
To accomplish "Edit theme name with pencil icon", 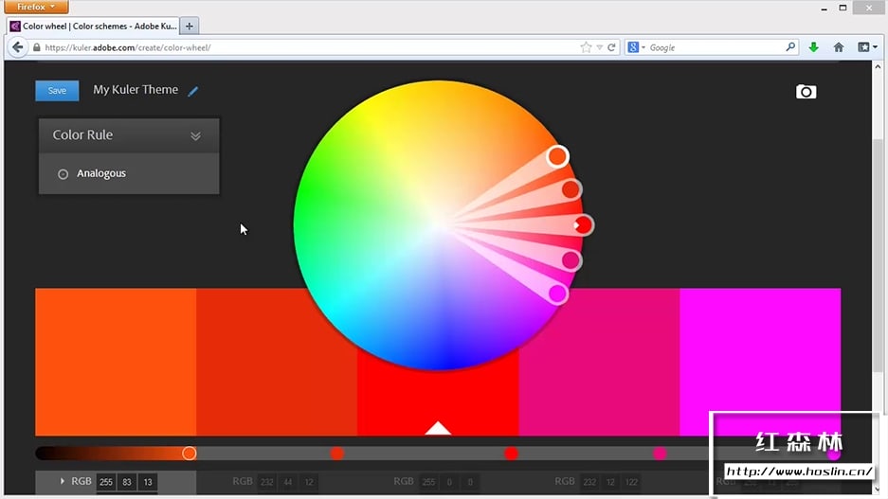I will [x=193, y=91].
